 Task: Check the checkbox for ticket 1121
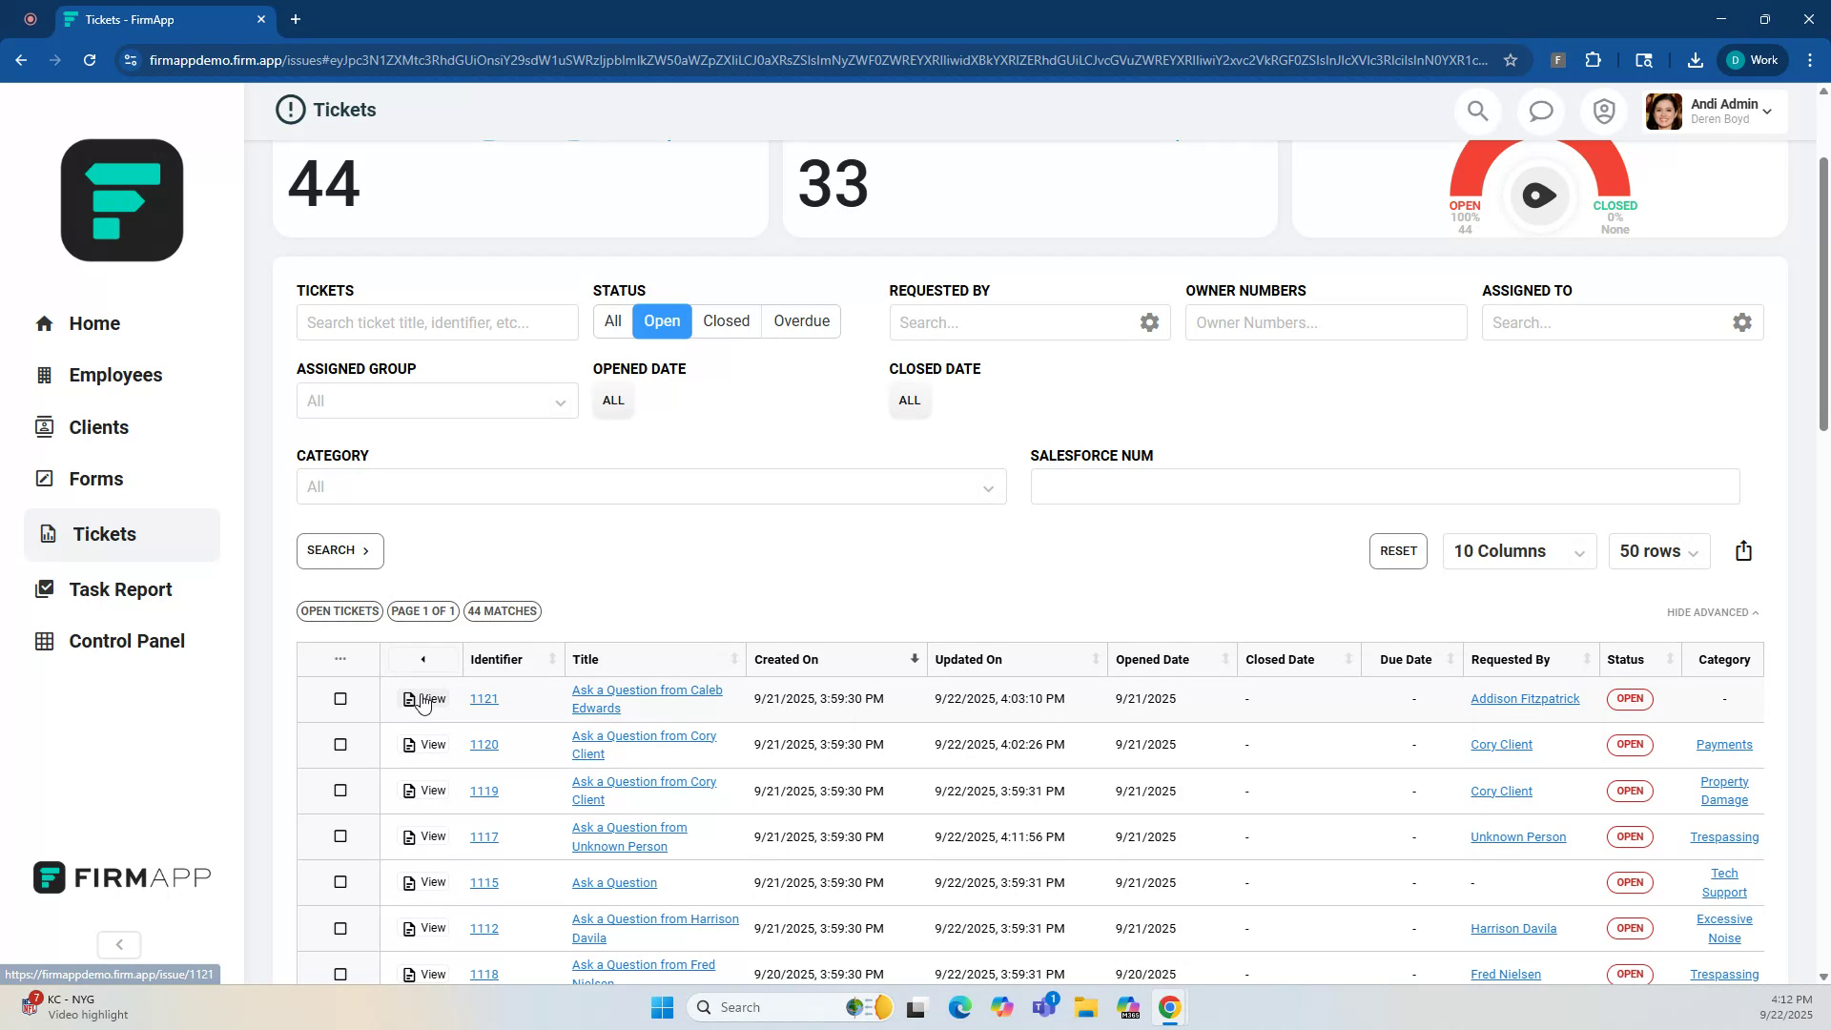point(339,698)
